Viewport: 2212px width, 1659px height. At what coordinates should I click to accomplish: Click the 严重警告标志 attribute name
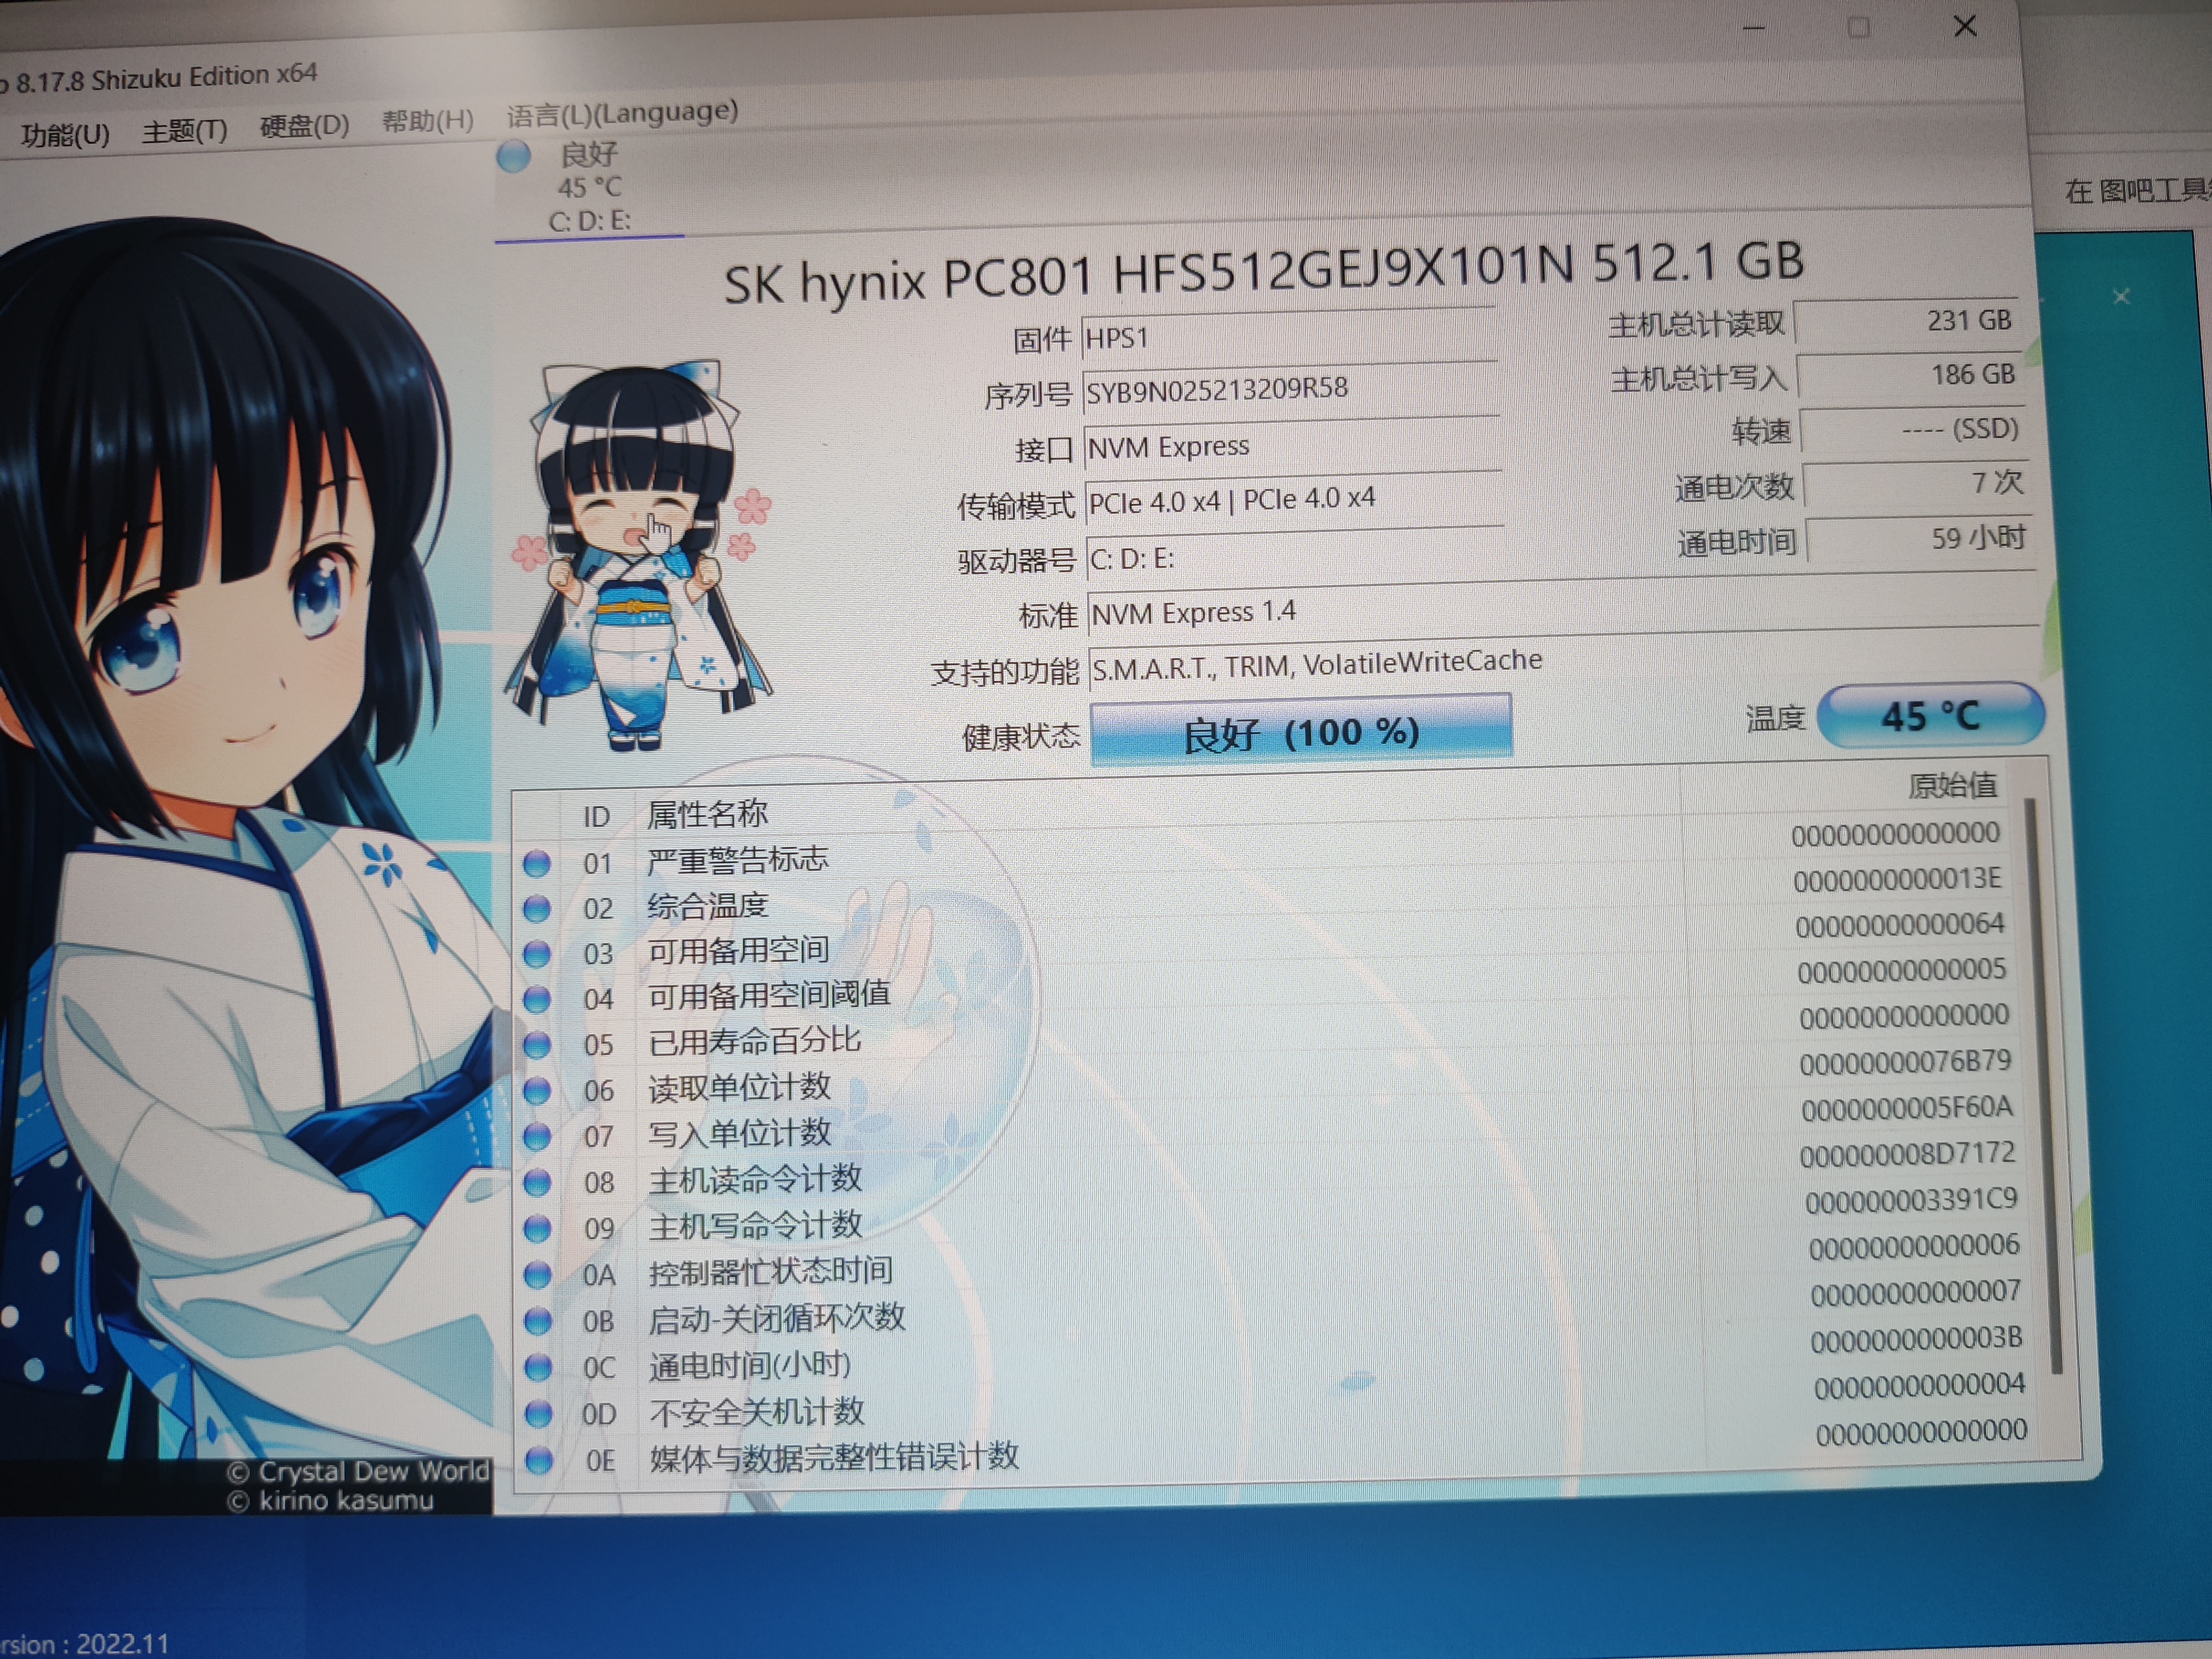[738, 859]
